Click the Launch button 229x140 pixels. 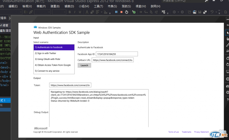84,65
